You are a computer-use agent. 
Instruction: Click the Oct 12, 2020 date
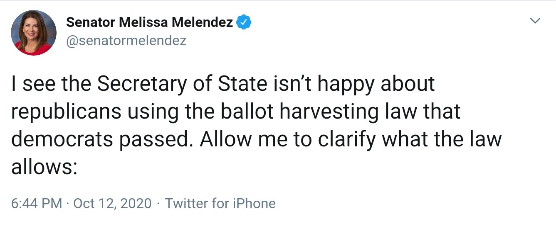point(112,204)
